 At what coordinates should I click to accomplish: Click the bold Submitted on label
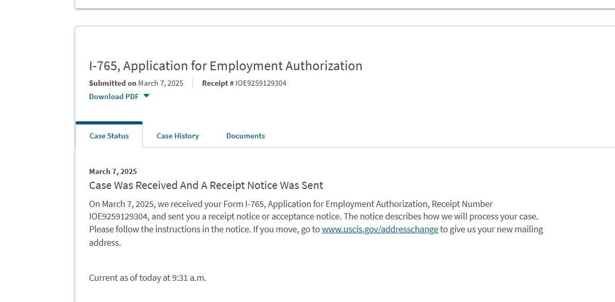[112, 83]
